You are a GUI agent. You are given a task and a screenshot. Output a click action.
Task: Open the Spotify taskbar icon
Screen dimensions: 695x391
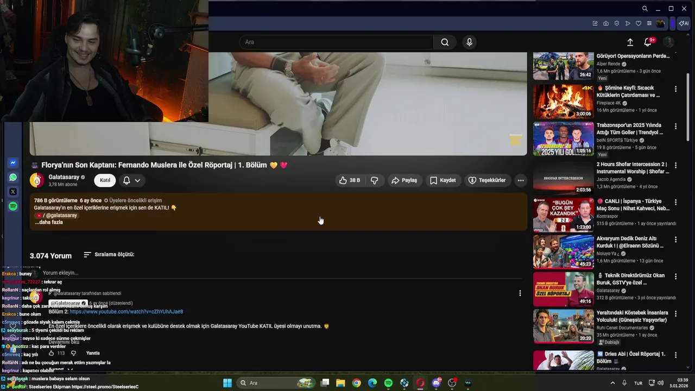point(388,383)
